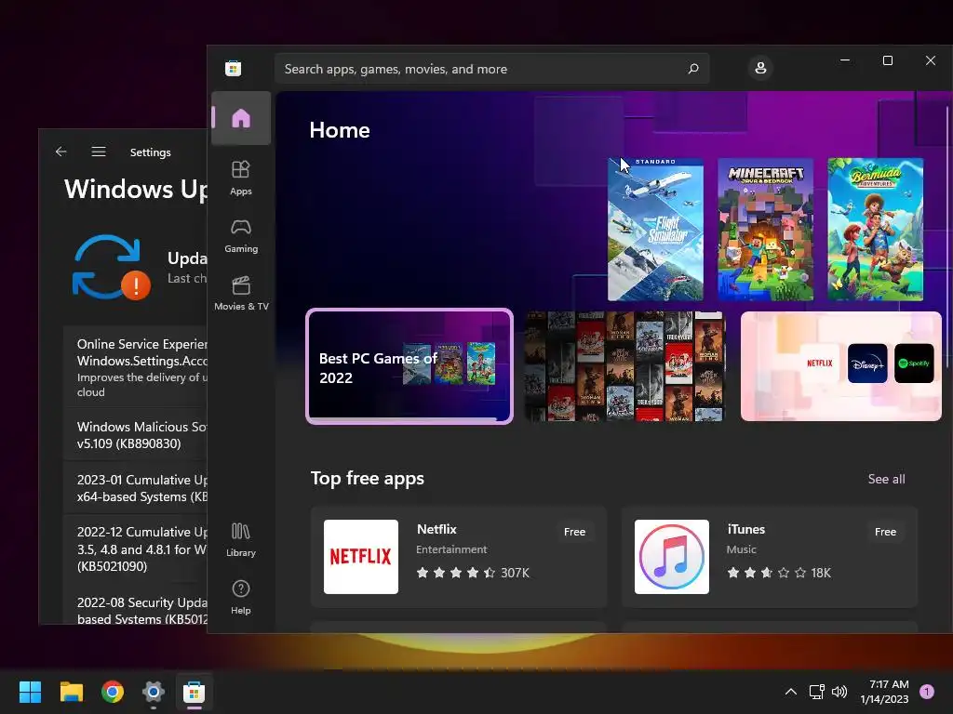Open the Flight Simulator game cover
Screen dimensions: 953x714
[x=656, y=230]
